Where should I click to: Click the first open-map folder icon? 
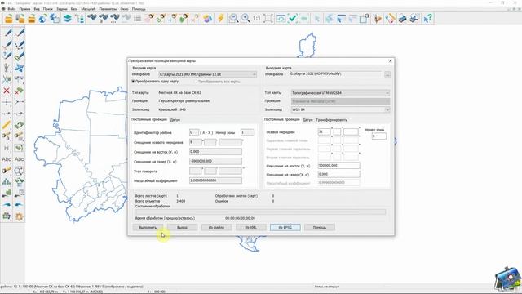9,18
